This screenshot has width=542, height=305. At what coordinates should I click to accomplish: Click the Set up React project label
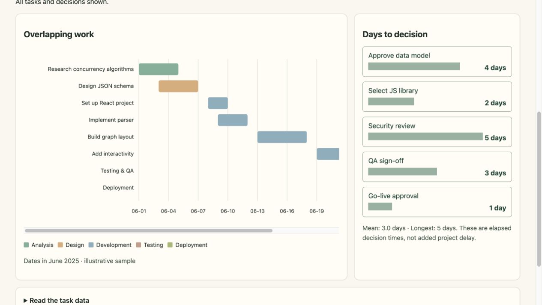click(108, 103)
